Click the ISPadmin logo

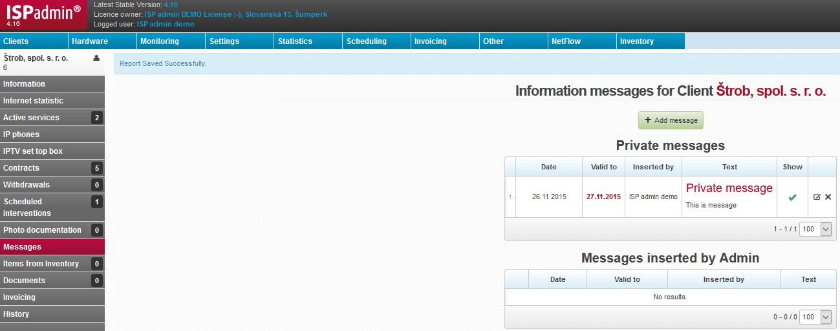tap(44, 14)
